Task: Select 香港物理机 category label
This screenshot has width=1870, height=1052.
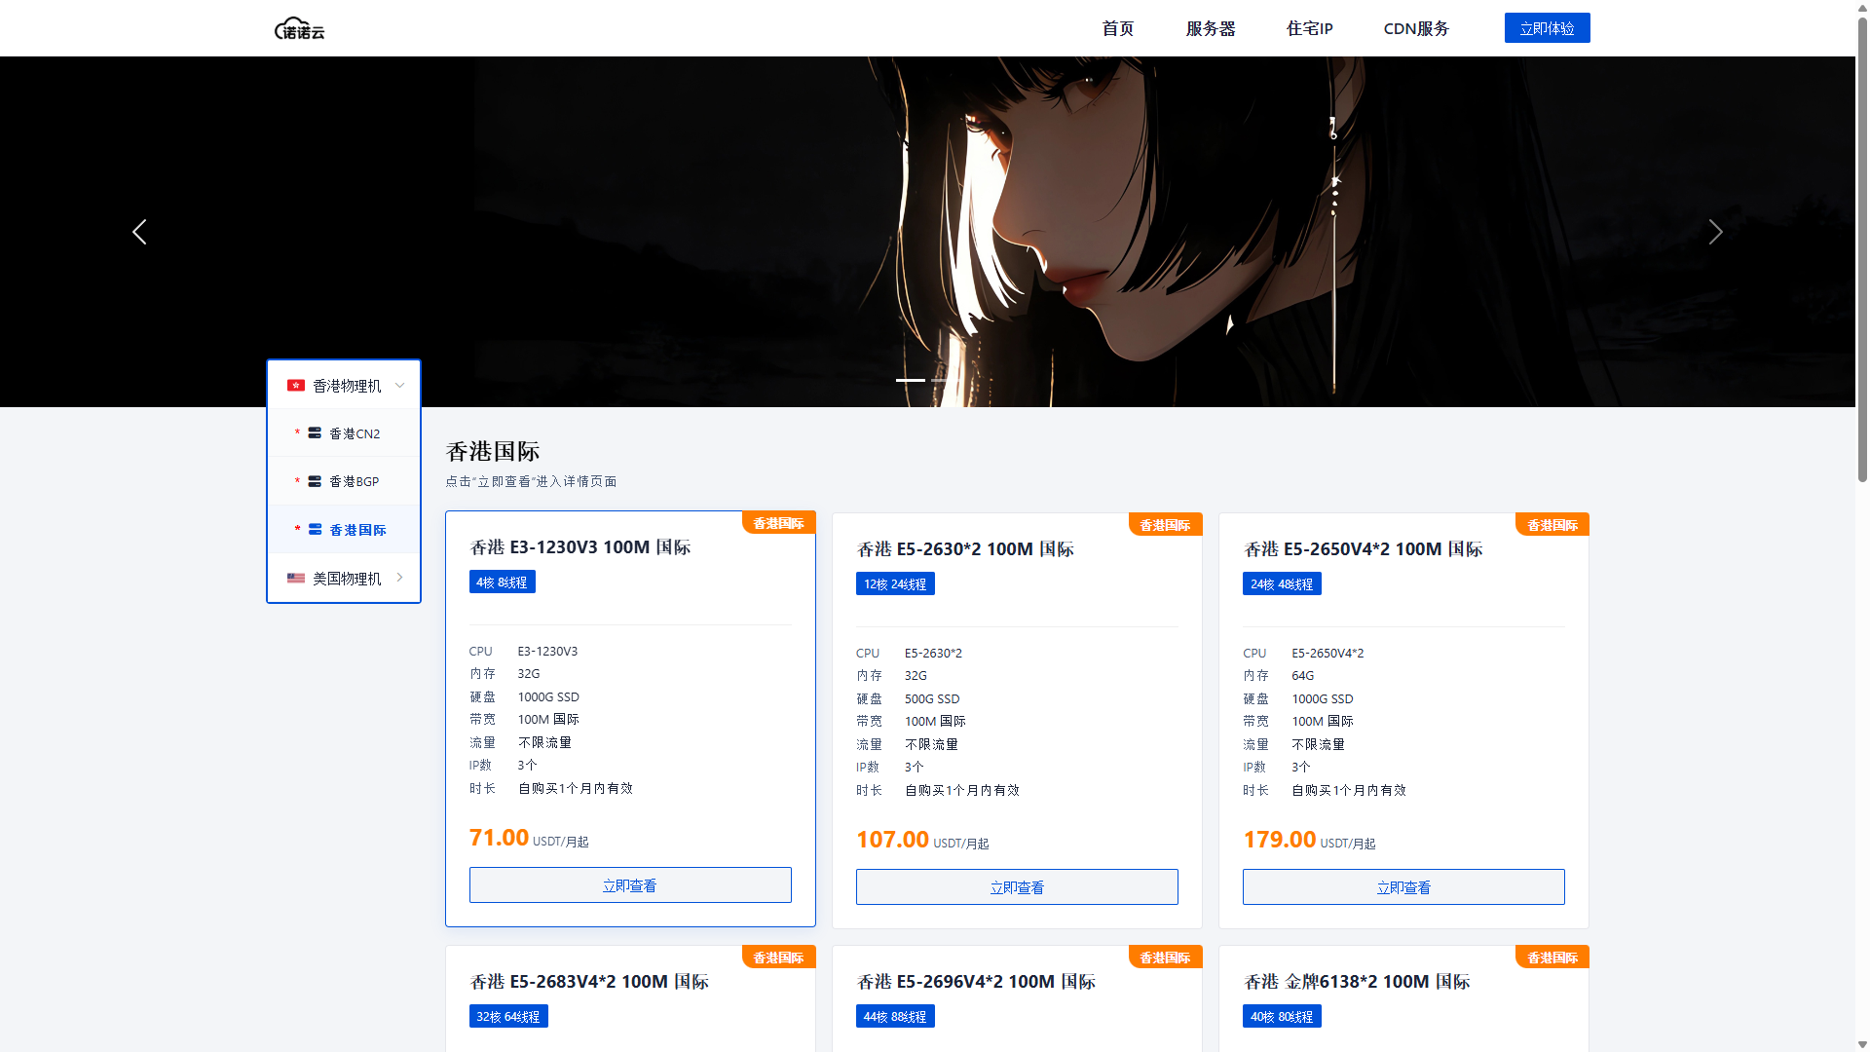Action: (x=347, y=386)
